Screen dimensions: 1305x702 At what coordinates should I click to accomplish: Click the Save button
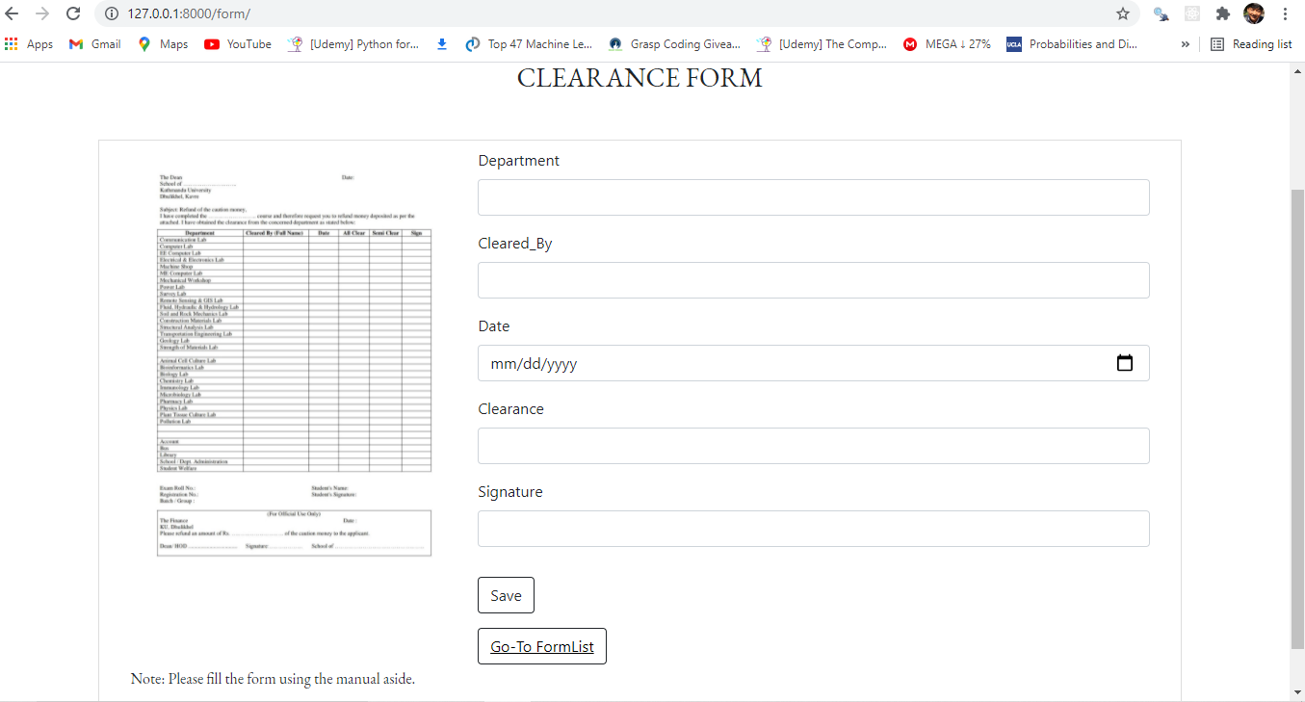[x=506, y=594]
